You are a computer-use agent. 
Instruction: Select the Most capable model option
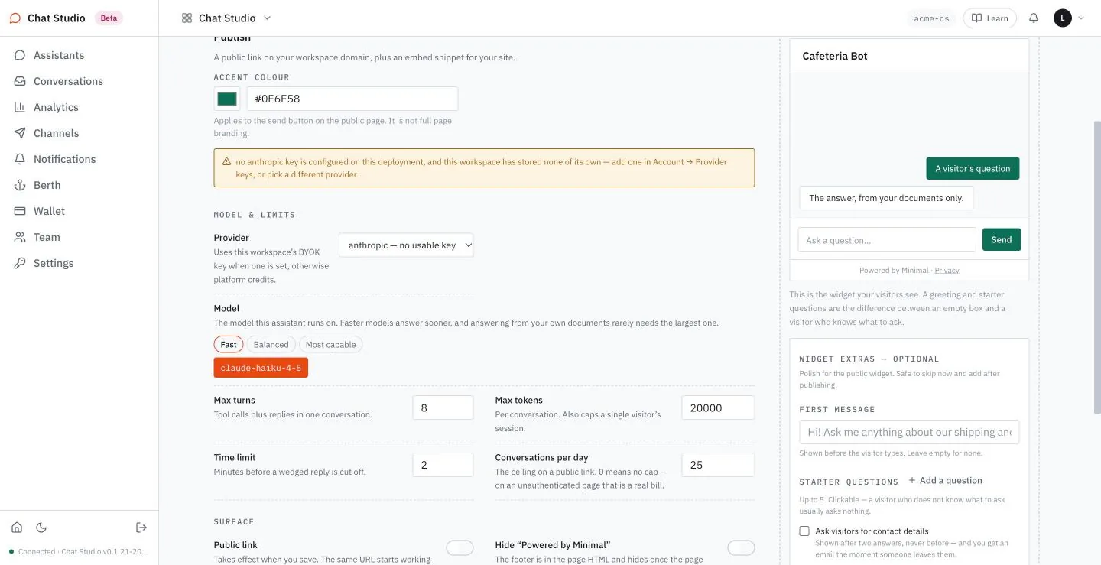tap(331, 345)
